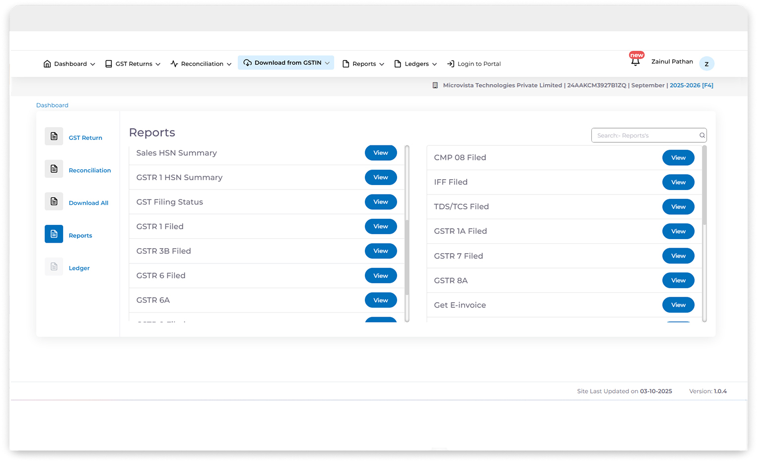758x461 pixels.
Task: Click the search magnifier icon
Action: 702,135
